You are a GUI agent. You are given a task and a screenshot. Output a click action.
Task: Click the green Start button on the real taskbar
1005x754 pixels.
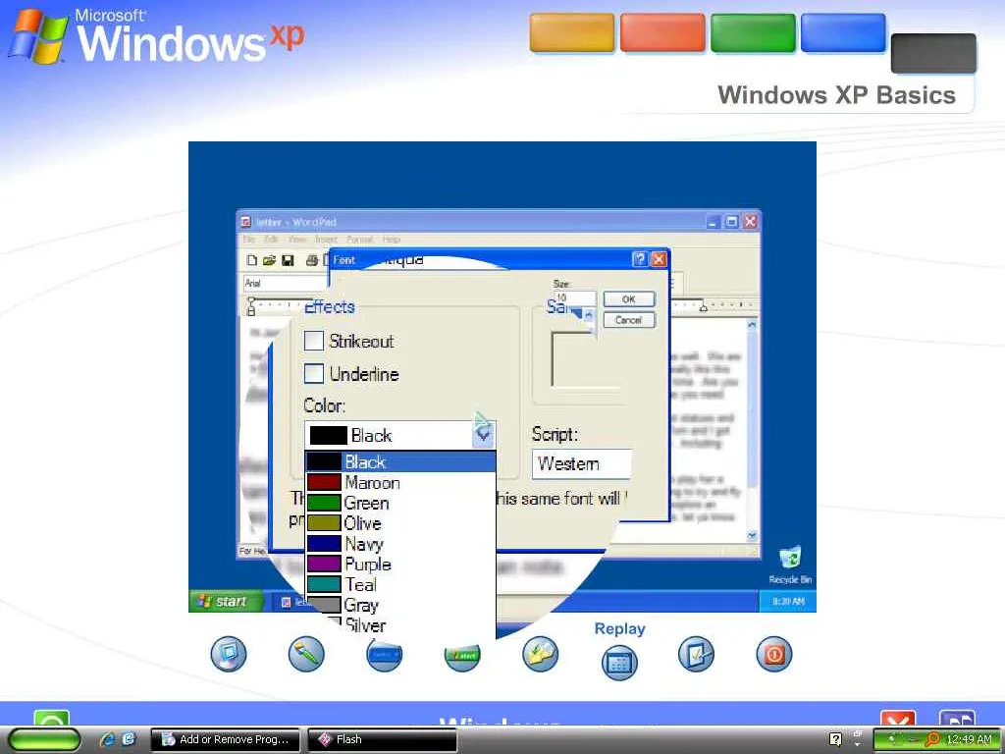[43, 740]
